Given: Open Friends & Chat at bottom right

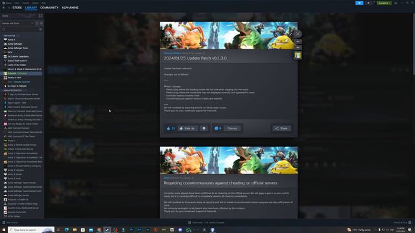Looking at the screenshot, I should (x=402, y=223).
